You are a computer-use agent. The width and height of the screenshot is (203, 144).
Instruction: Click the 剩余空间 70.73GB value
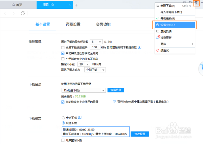click(80, 96)
